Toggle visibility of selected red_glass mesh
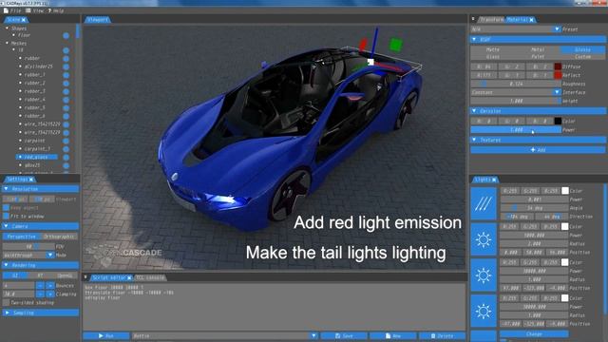This screenshot has width=608, height=342. pos(66,158)
